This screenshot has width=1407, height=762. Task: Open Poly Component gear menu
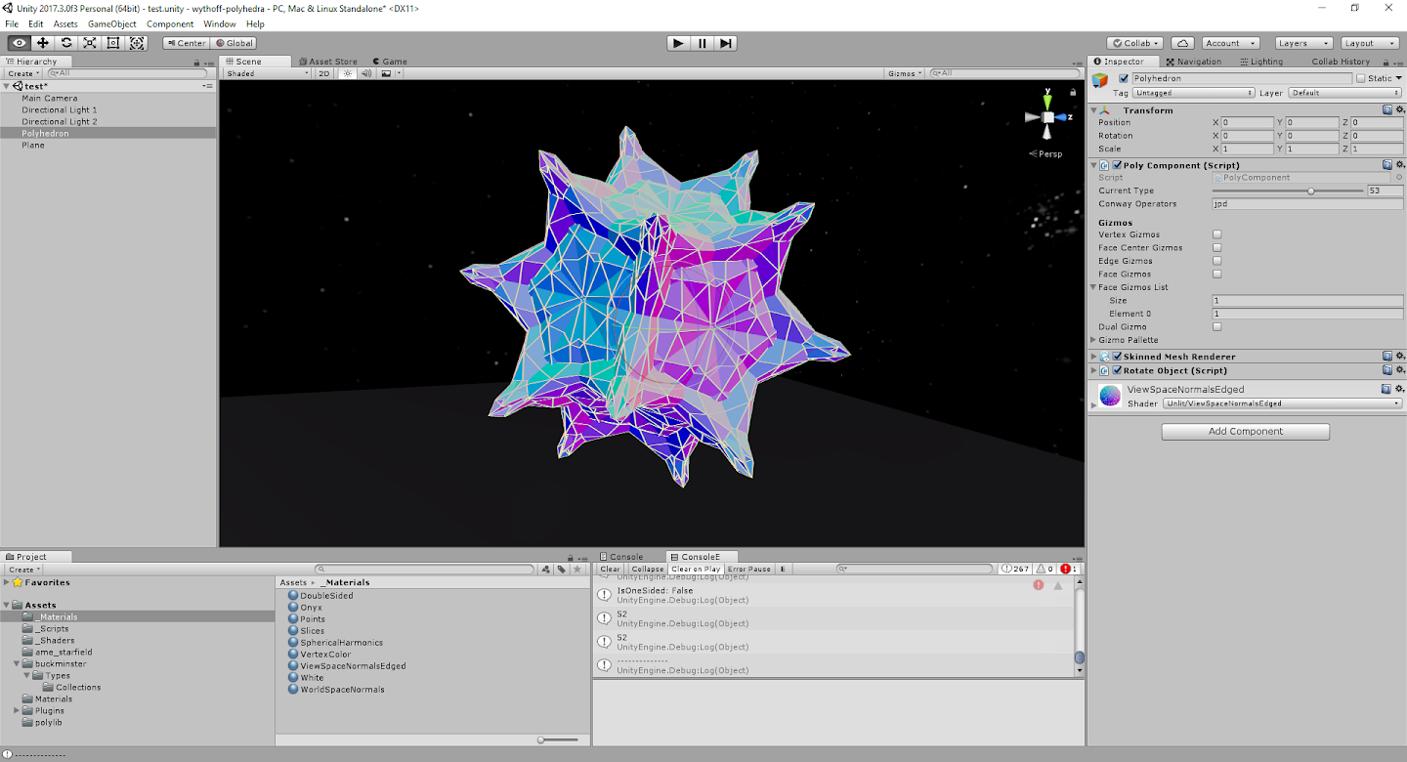tap(1399, 165)
